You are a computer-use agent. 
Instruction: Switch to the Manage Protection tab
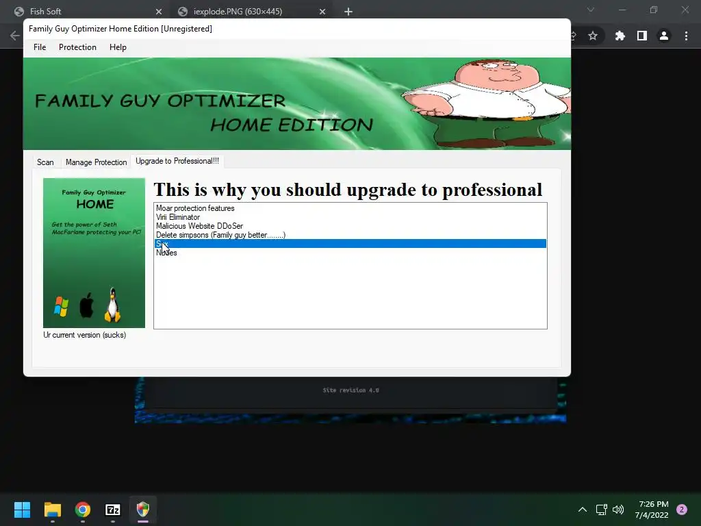pyautogui.click(x=96, y=162)
